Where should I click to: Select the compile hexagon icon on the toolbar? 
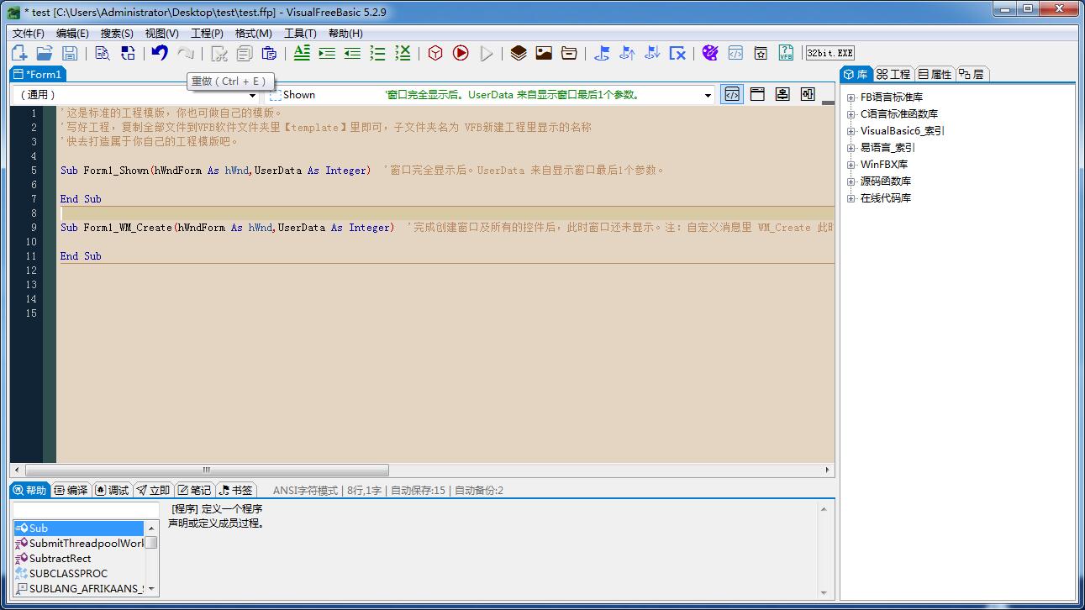[435, 52]
